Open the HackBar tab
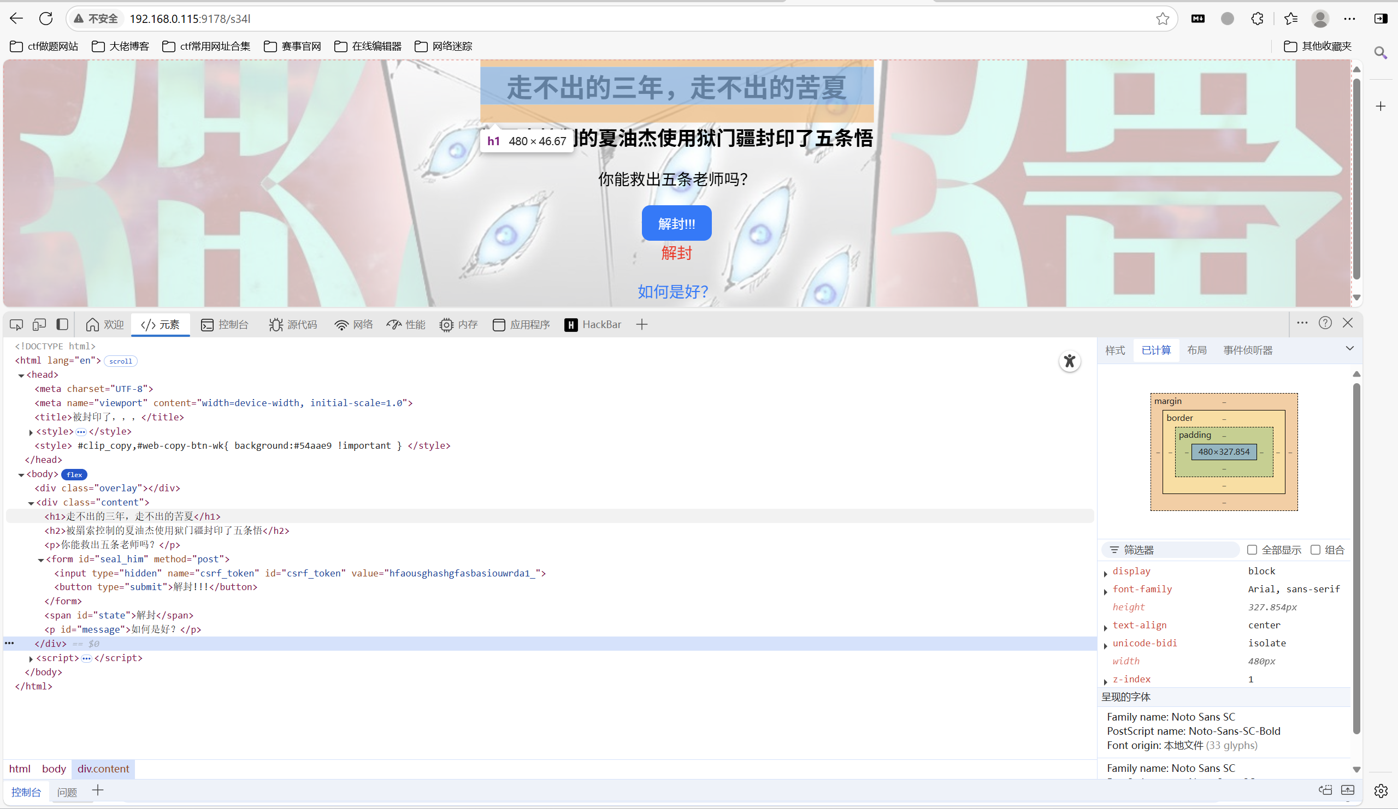This screenshot has height=809, width=1398. point(593,324)
